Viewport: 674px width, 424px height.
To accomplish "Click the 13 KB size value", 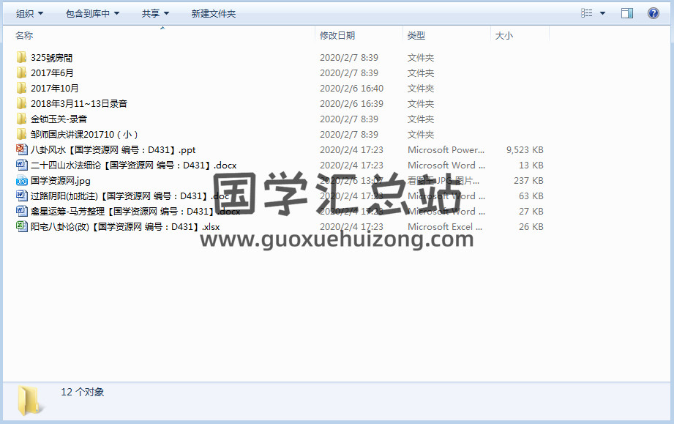I will pos(531,165).
